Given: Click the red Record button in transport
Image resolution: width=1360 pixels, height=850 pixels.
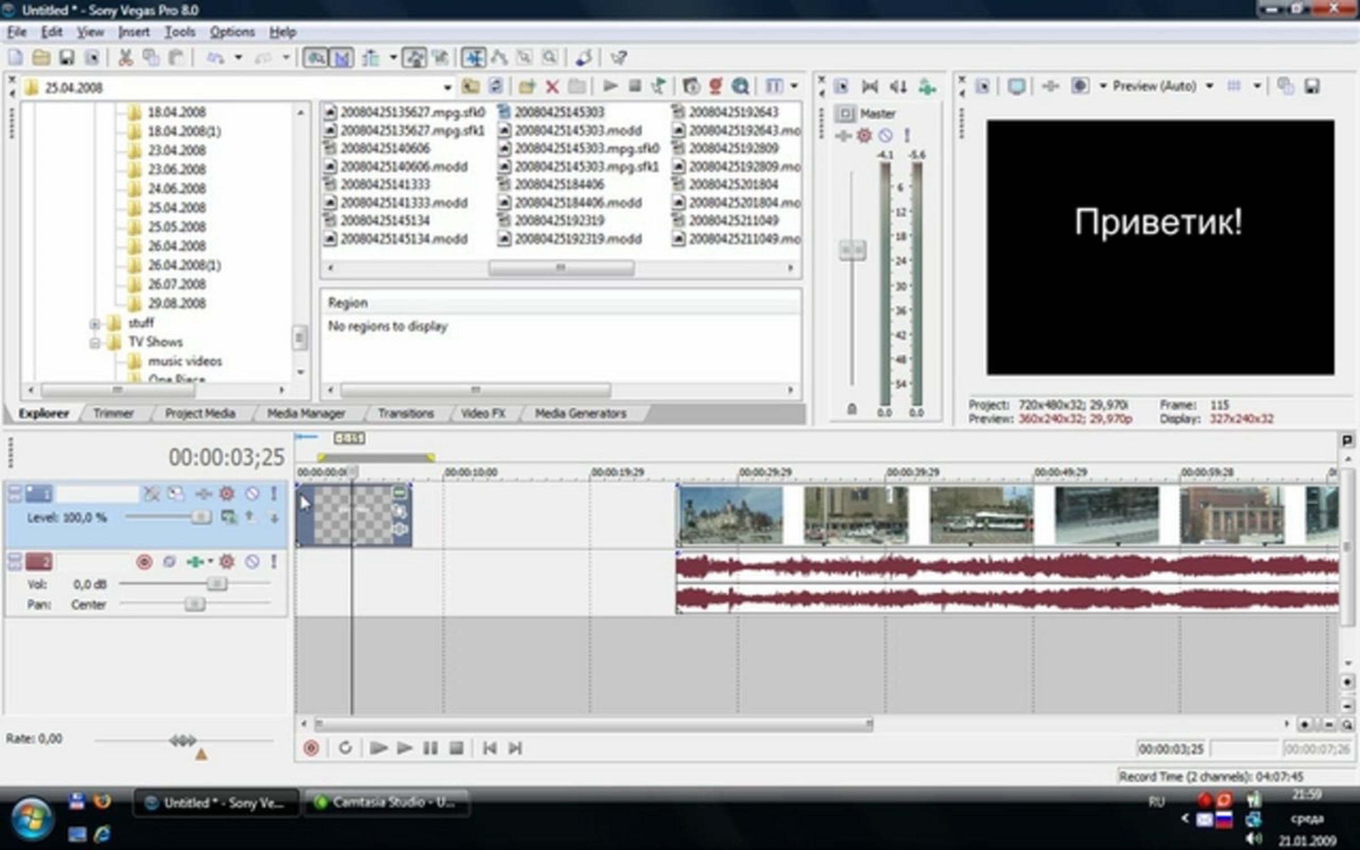Looking at the screenshot, I should (311, 748).
